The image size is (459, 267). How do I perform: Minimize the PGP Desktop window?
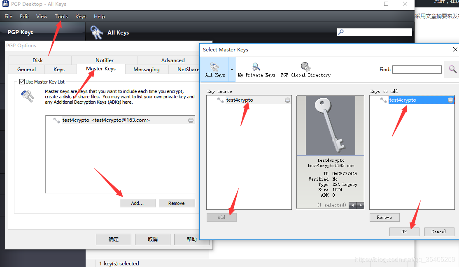pos(368,4)
